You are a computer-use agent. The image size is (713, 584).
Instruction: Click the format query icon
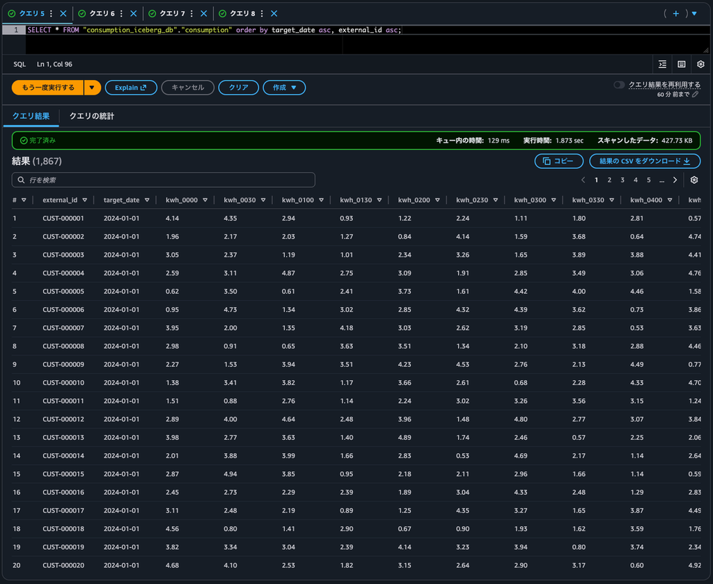[x=663, y=64]
